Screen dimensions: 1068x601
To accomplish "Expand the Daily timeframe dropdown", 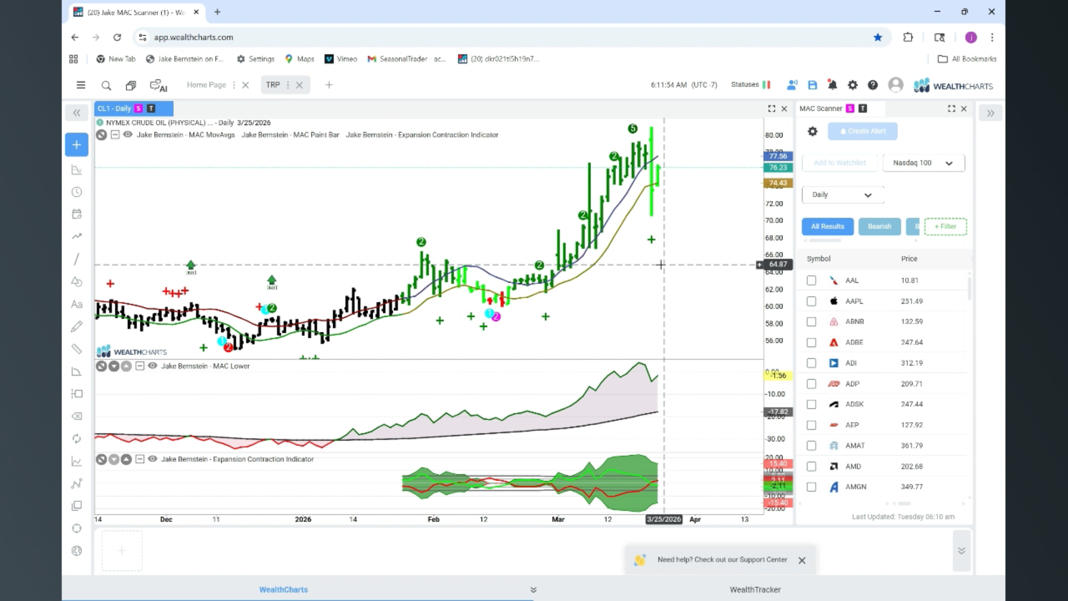I will pyautogui.click(x=842, y=195).
